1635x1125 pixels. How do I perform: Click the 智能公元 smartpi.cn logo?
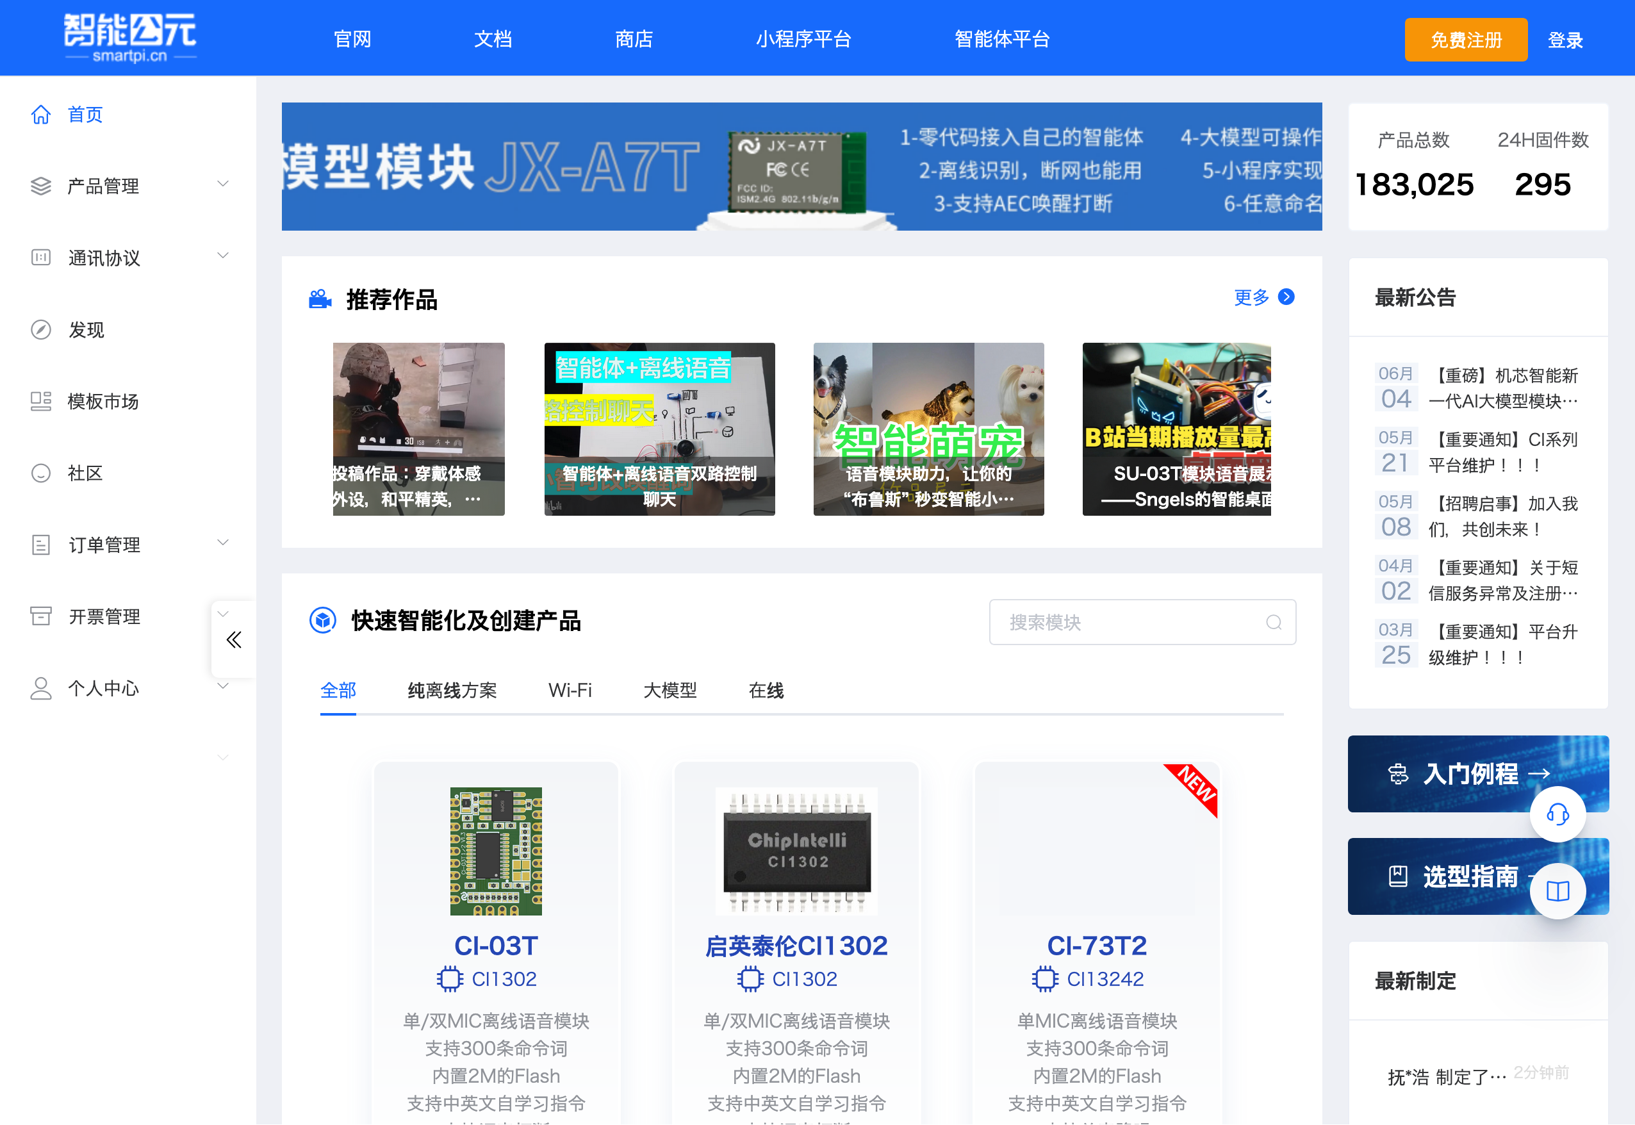pyautogui.click(x=131, y=38)
